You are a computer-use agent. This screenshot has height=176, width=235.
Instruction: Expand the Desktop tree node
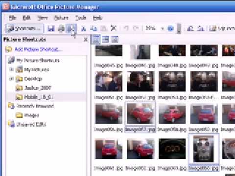point(11,79)
